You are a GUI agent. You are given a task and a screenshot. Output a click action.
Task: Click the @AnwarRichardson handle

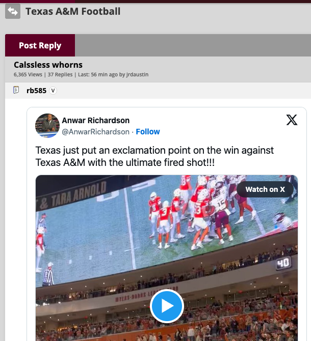point(95,132)
